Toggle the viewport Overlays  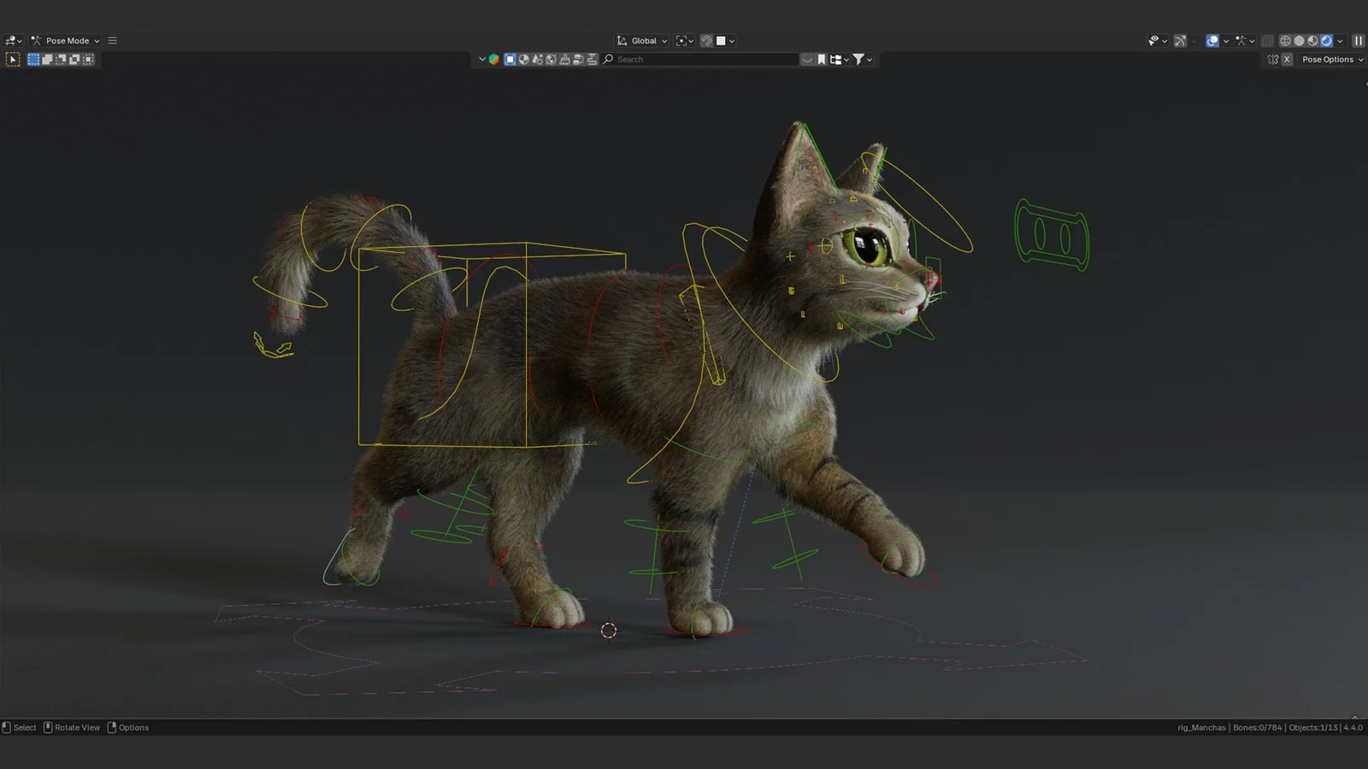[1213, 40]
